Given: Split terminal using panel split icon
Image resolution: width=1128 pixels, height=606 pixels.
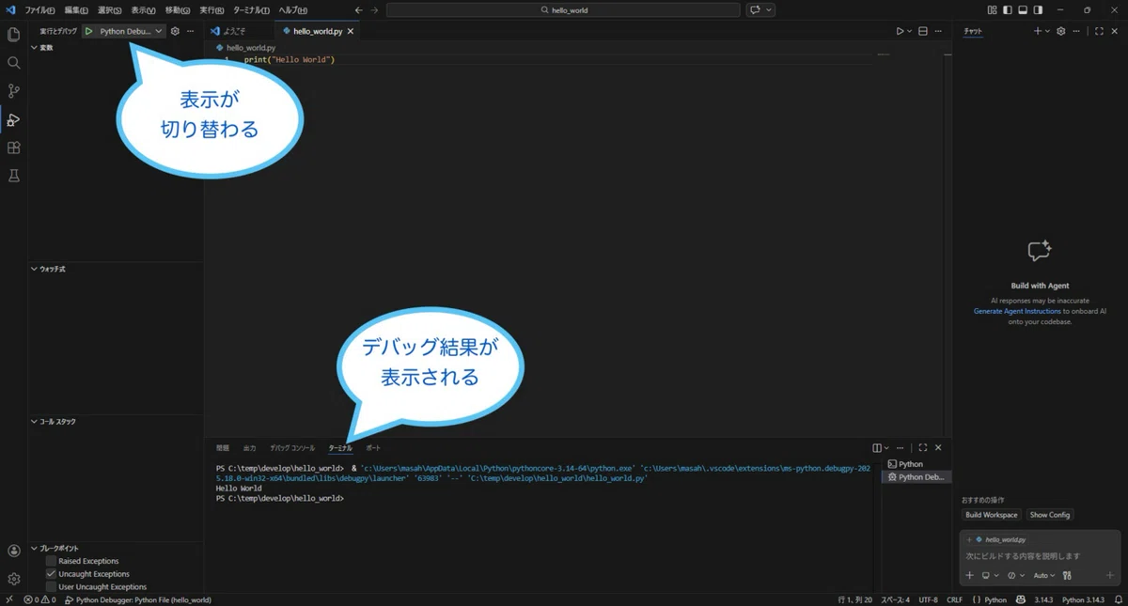Looking at the screenshot, I should click(x=877, y=448).
